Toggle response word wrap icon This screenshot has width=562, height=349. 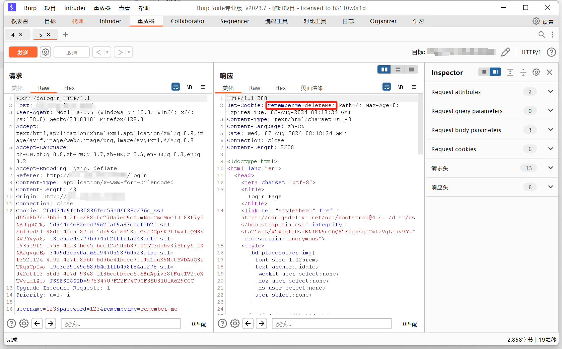coord(387,87)
